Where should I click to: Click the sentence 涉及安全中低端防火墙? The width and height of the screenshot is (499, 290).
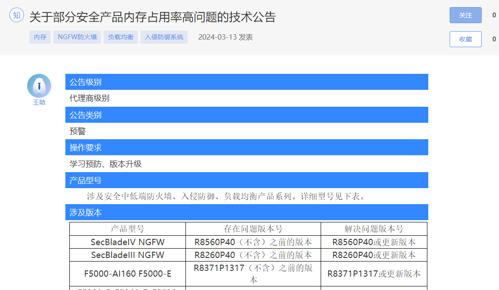(225, 197)
